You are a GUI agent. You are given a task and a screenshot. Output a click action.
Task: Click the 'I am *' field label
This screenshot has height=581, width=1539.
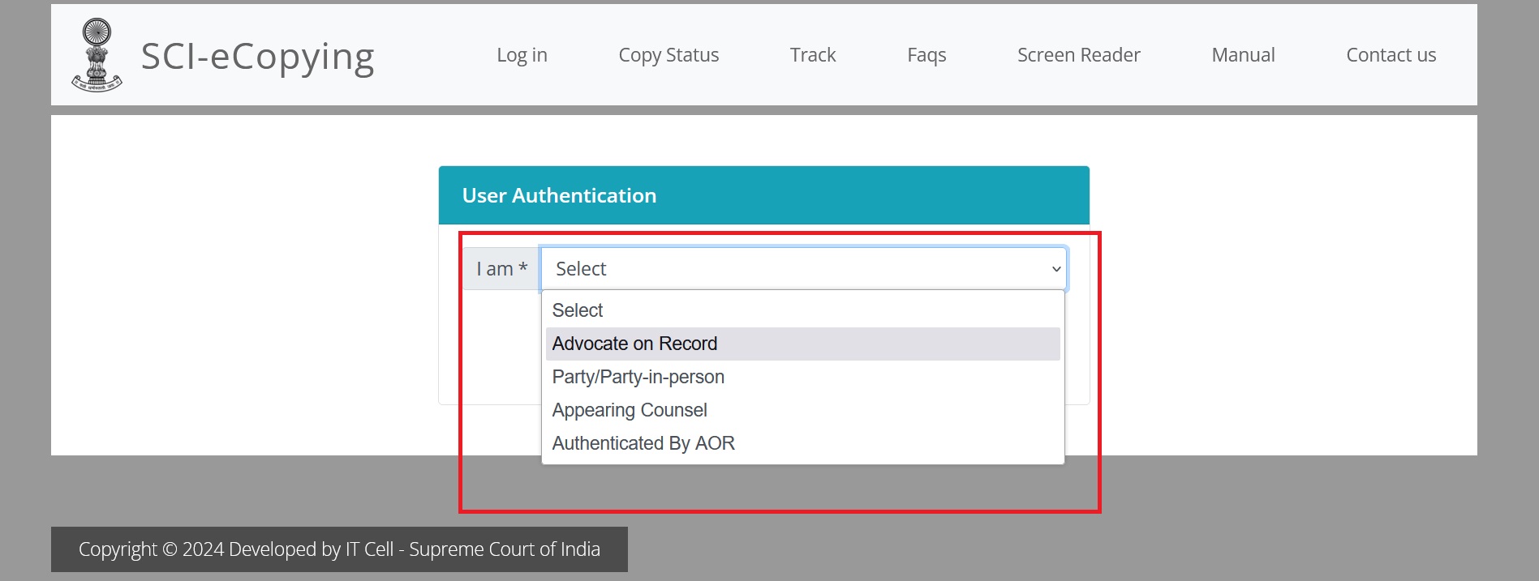pos(501,269)
